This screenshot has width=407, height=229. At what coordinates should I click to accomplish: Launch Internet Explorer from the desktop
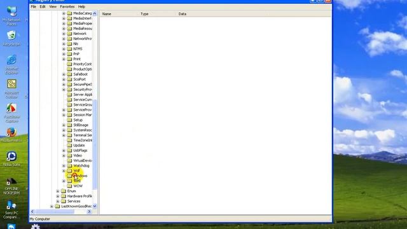pyautogui.click(x=11, y=64)
